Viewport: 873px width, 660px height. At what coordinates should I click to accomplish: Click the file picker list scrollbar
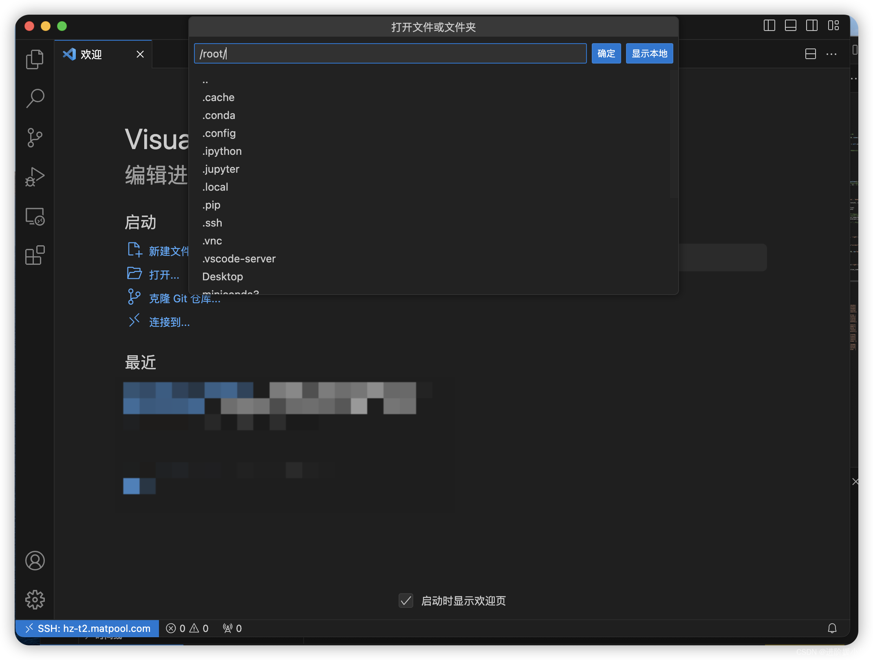tap(674, 134)
